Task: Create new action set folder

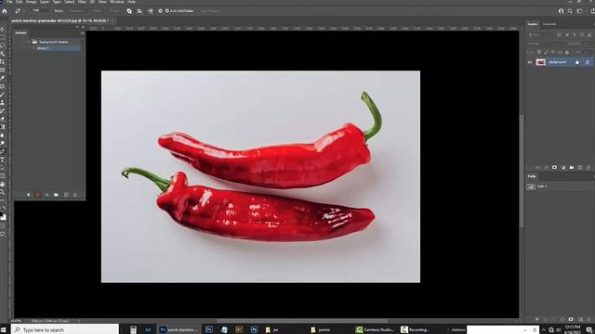Action: (x=56, y=195)
